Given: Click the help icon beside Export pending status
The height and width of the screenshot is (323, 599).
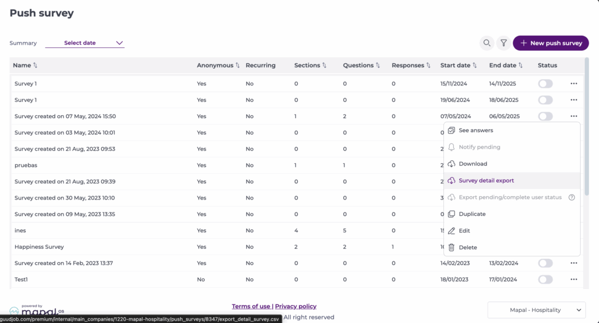Looking at the screenshot, I should 572,197.
